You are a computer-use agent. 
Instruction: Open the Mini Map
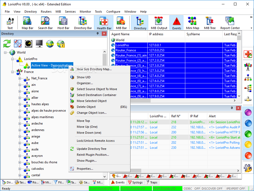click(193, 23)
